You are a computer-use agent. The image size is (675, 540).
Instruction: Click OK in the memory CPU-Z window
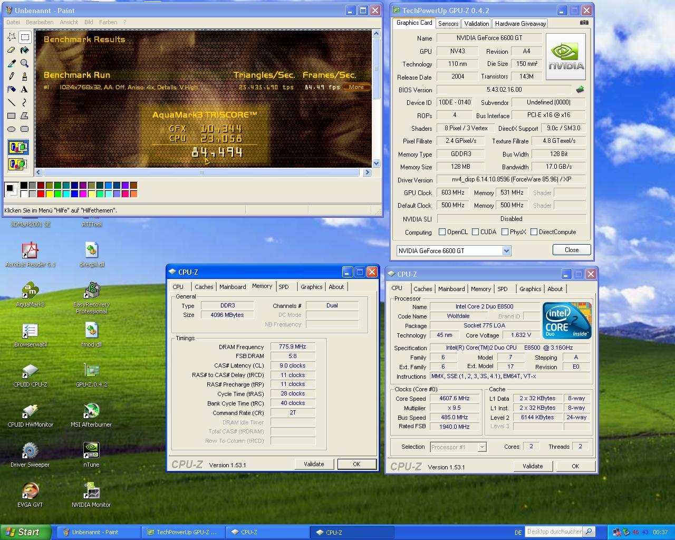356,464
